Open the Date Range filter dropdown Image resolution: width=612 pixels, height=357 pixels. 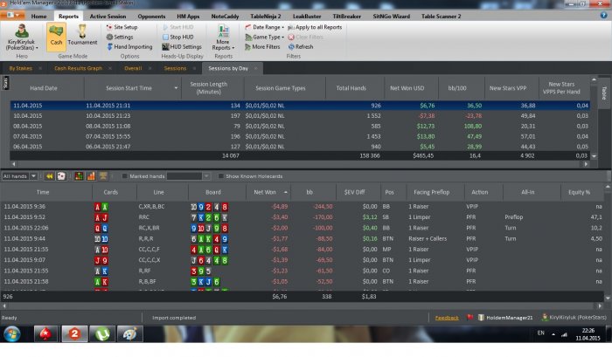pos(264,27)
